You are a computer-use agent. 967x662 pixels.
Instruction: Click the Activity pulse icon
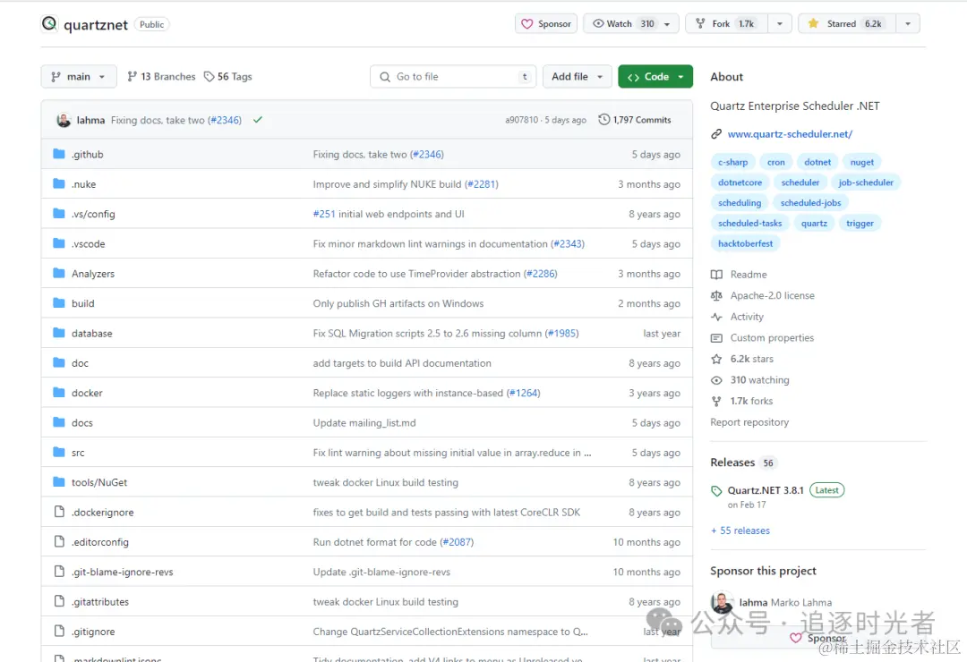pyautogui.click(x=716, y=317)
